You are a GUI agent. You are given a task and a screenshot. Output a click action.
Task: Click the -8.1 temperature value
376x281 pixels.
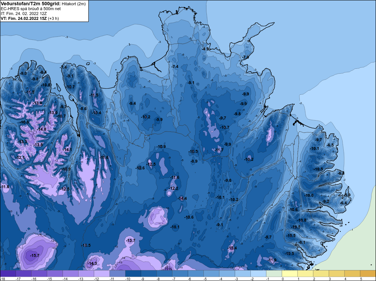302,242
